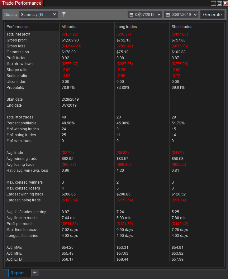Click the end date calendar icon

point(168,15)
